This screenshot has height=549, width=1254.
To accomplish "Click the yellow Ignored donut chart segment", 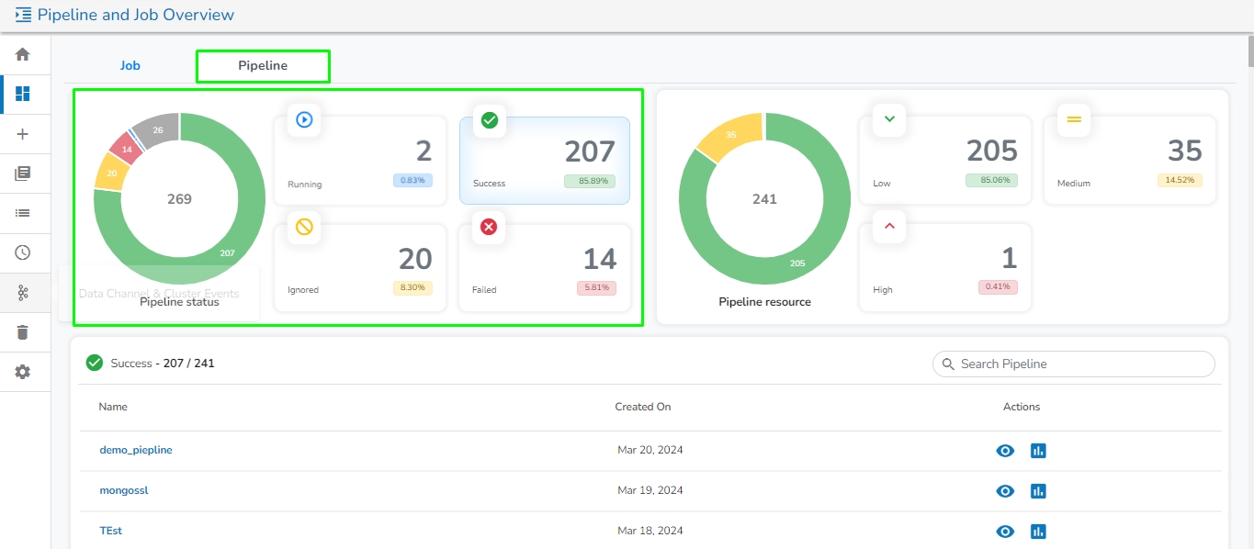I will tap(109, 174).
